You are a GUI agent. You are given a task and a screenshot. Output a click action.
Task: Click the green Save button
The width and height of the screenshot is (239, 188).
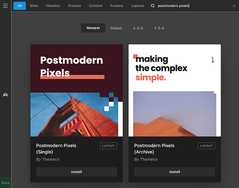[5, 183]
